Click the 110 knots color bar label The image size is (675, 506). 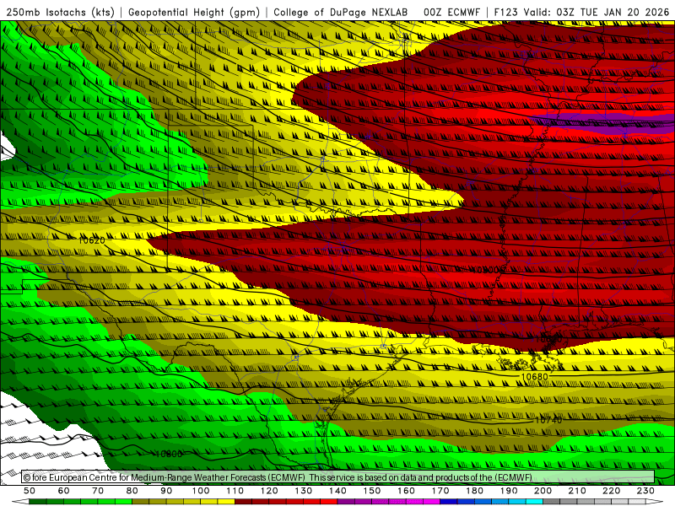click(x=235, y=491)
